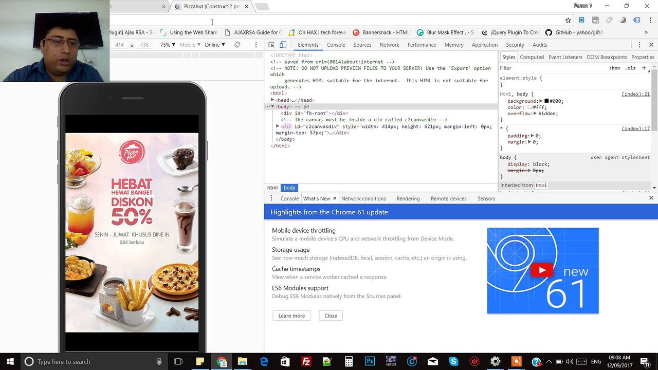This screenshot has height=370, width=658.
Task: Open the Network conditions drawer tab
Action: (363, 198)
